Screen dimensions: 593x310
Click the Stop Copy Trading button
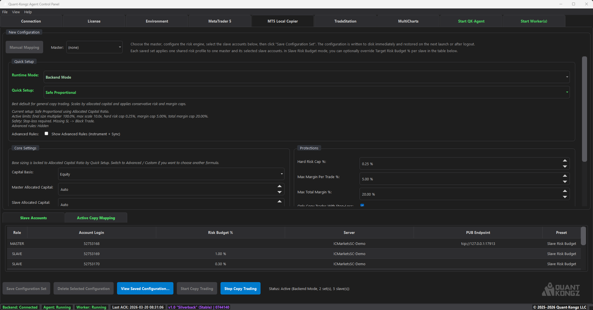pos(240,288)
